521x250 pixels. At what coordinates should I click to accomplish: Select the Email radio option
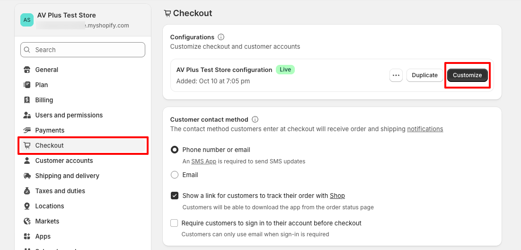tap(175, 175)
